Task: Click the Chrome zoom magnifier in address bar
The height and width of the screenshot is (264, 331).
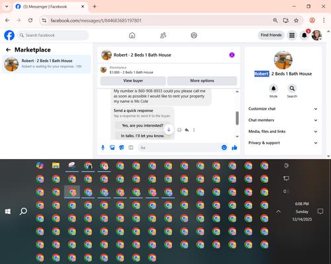Action: coord(275,20)
